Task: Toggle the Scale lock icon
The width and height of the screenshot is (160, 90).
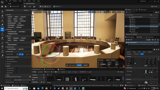Action: point(135,63)
